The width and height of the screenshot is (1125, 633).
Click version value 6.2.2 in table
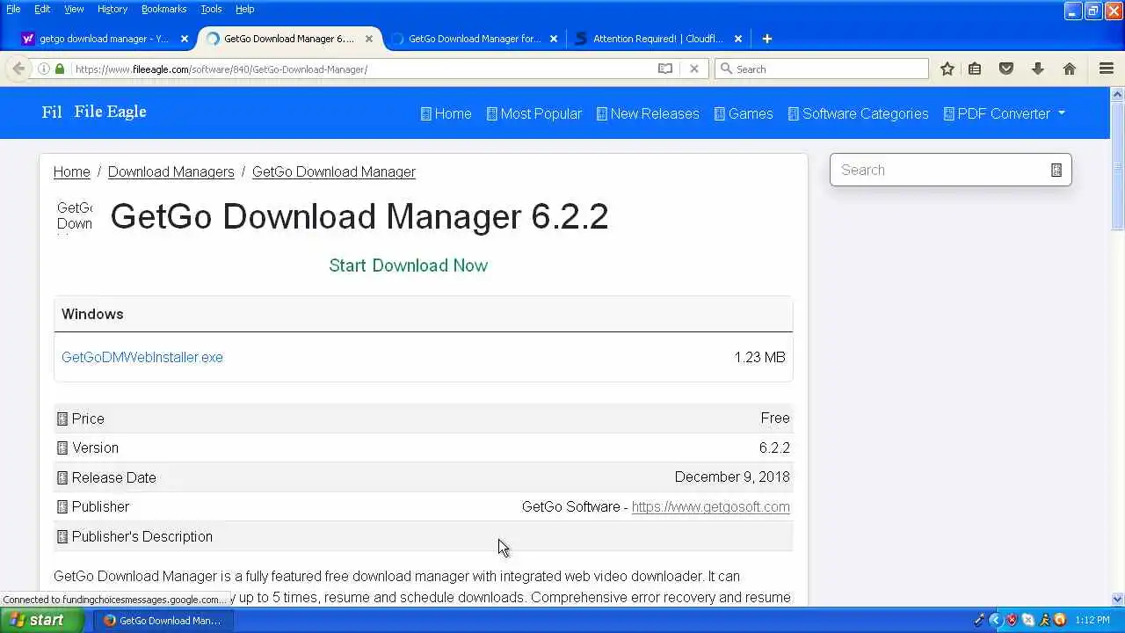pos(774,447)
